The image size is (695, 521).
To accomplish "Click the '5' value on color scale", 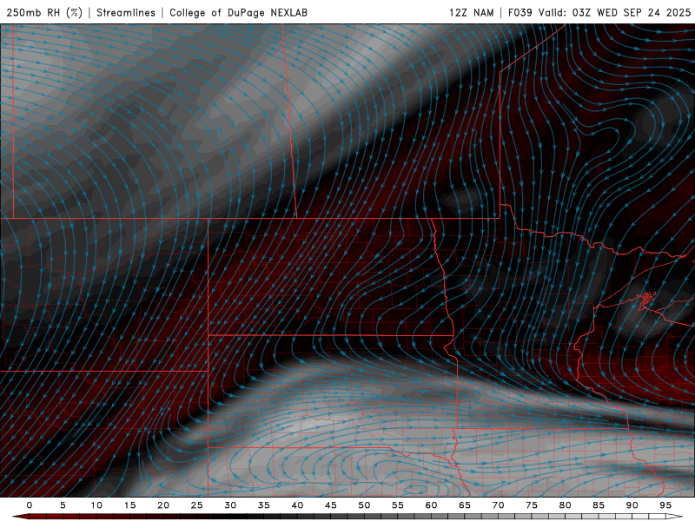I will [63, 505].
